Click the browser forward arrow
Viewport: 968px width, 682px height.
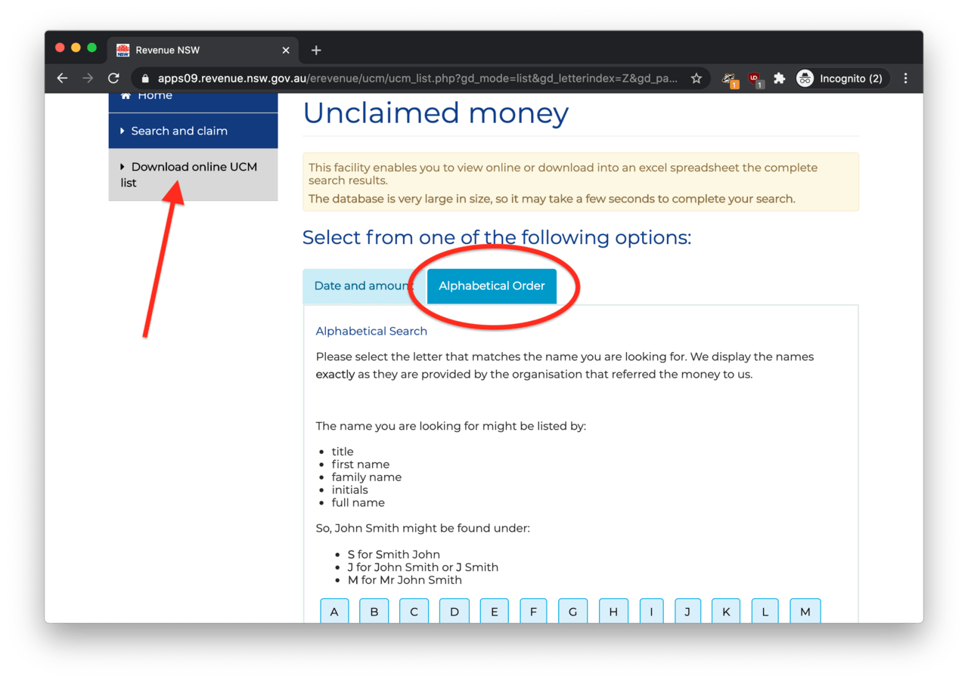[x=88, y=79]
